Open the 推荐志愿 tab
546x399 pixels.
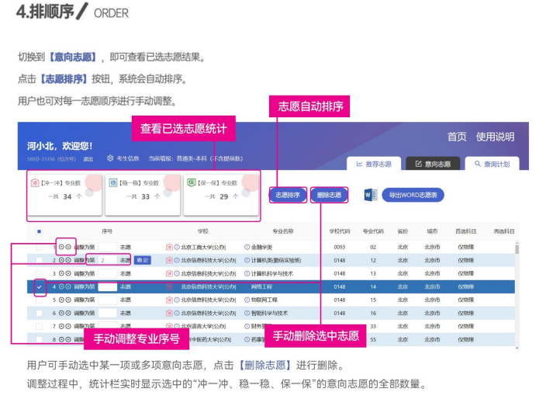[x=374, y=164]
